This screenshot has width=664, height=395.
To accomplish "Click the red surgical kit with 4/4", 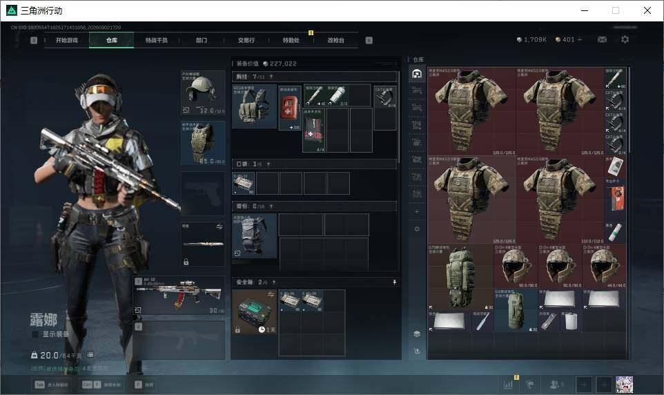I will (314, 130).
